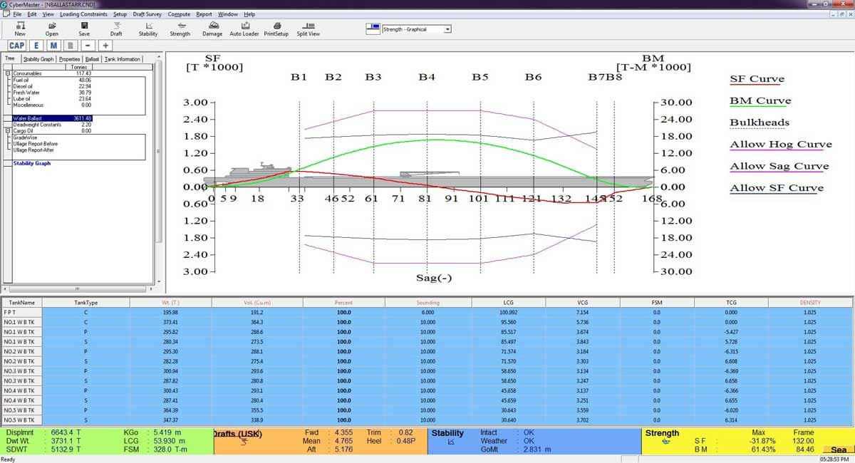This screenshot has height=463, width=855.
Task: Toggle the CAP mode button
Action: pyautogui.click(x=16, y=45)
